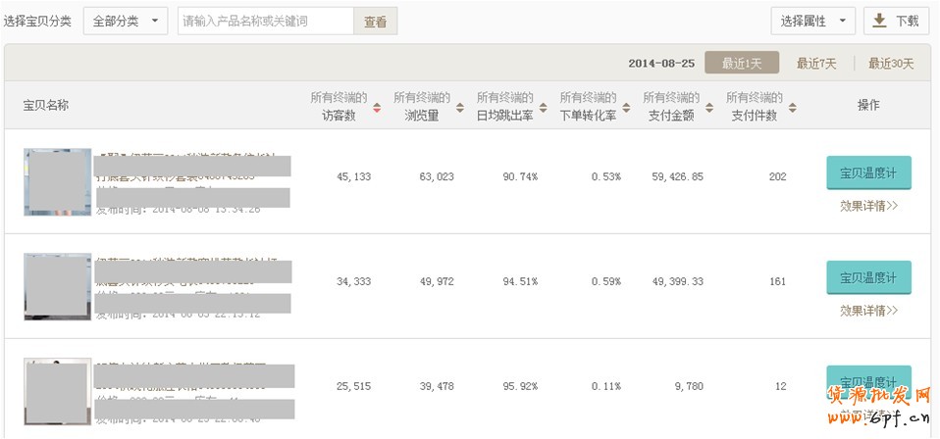Focus the product name keyword input field
Image resolution: width=940 pixels, height=439 pixels.
pos(266,21)
